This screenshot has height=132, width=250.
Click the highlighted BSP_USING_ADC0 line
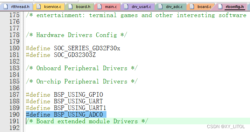tap(66, 115)
